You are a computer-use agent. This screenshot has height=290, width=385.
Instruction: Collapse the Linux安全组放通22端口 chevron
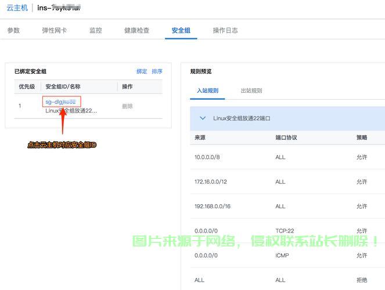click(203, 118)
